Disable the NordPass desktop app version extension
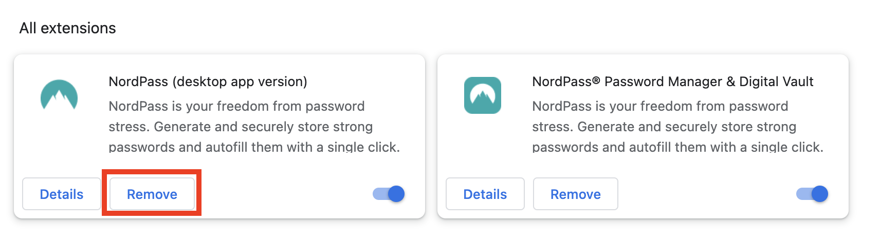 pos(389,194)
